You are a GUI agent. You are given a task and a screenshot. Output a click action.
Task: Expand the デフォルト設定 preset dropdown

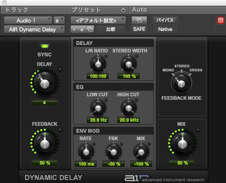click(98, 20)
